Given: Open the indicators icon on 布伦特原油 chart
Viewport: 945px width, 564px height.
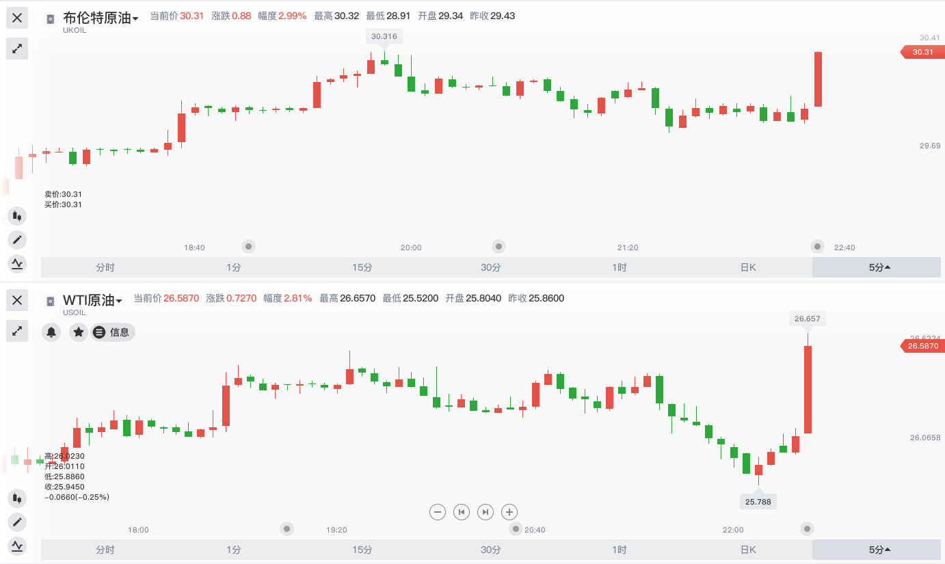Looking at the screenshot, I should point(17,263).
